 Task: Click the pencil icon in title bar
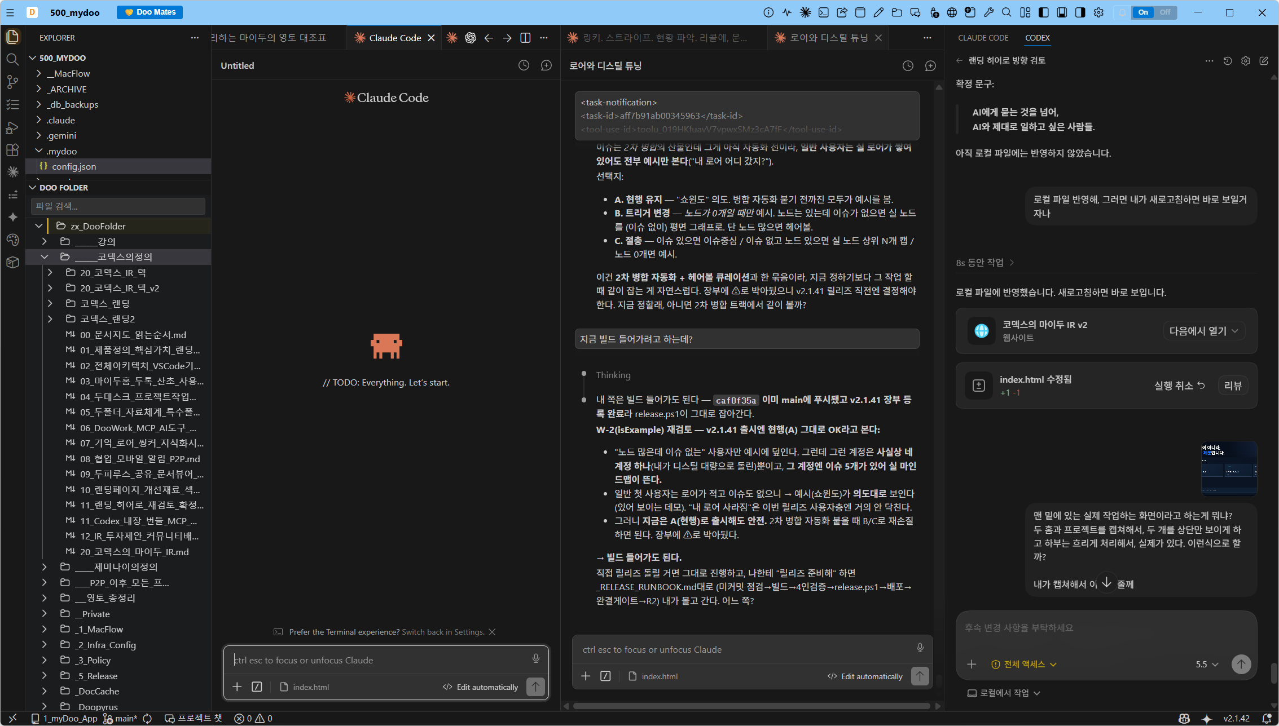coord(878,12)
